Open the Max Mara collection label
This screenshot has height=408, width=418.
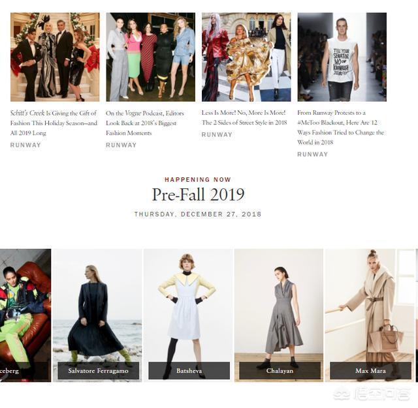point(370,370)
